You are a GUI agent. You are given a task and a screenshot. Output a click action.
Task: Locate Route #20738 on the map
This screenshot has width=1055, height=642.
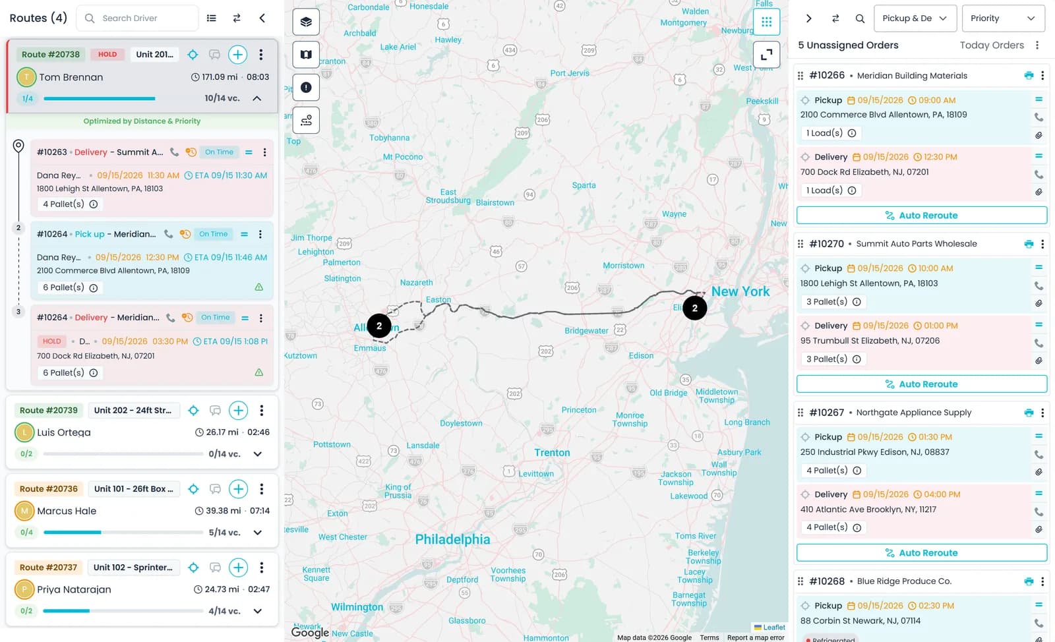coord(193,55)
